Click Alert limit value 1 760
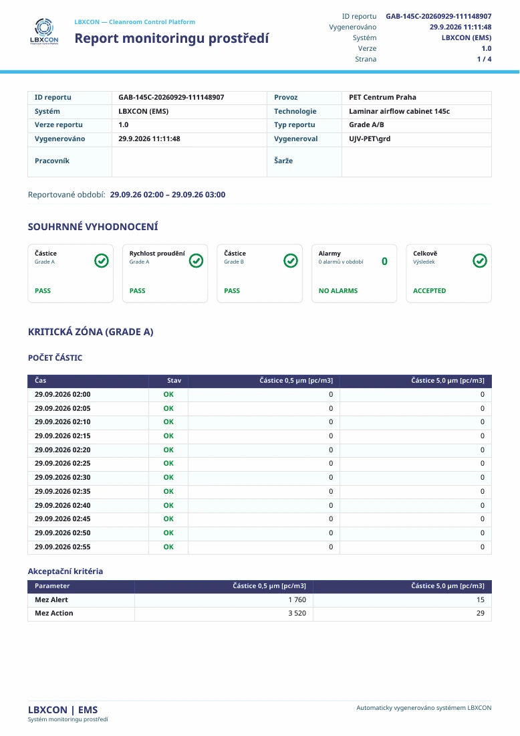This screenshot has width=520, height=736. pyautogui.click(x=297, y=600)
